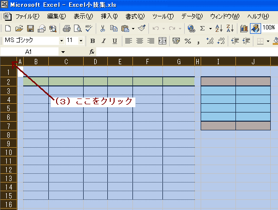Toggle Bold formatting
The image size is (278, 210).
(92, 41)
